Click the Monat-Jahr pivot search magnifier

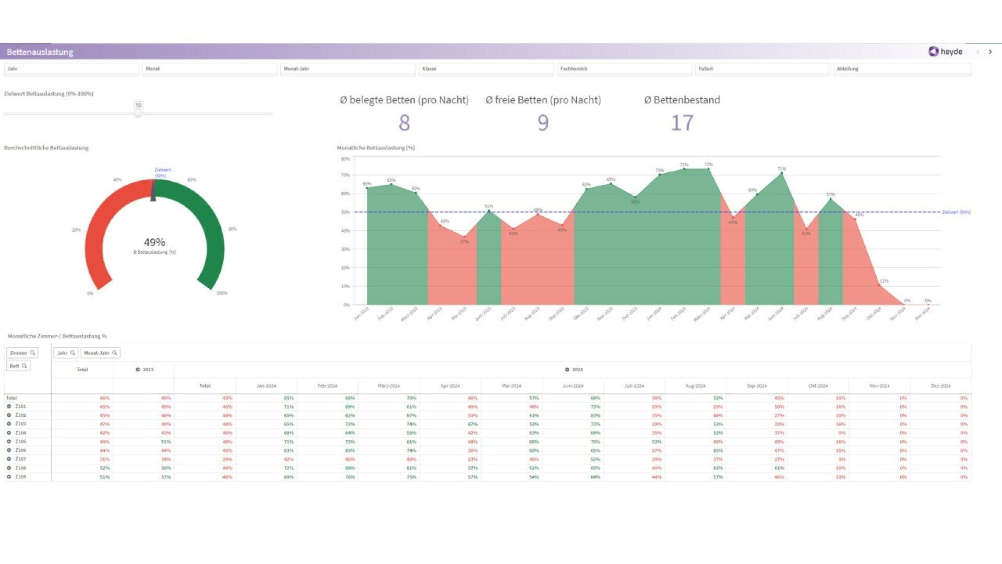point(114,353)
